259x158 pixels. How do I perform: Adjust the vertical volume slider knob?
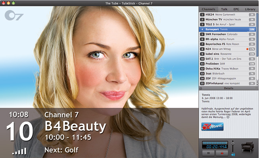[233, 143]
